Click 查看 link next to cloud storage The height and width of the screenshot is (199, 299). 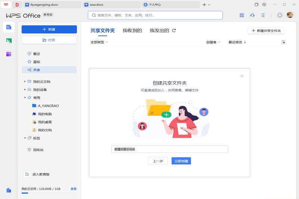(74, 189)
